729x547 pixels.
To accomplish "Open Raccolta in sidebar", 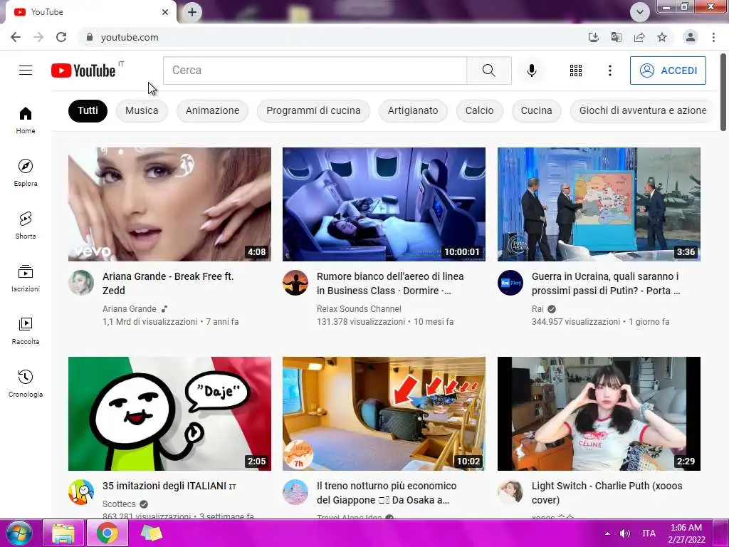I will click(x=26, y=330).
